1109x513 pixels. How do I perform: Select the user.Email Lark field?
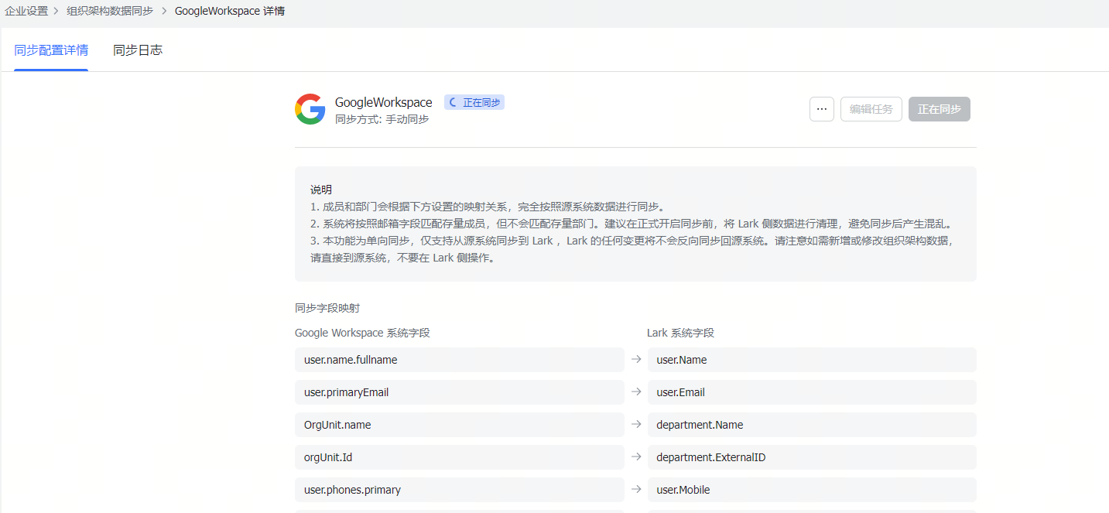[x=812, y=392]
